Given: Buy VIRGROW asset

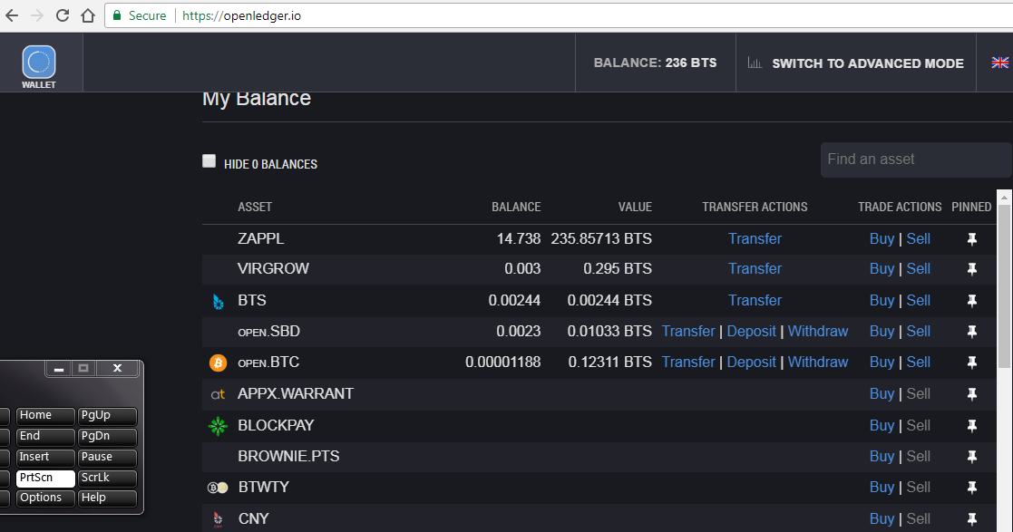Looking at the screenshot, I should tap(882, 268).
